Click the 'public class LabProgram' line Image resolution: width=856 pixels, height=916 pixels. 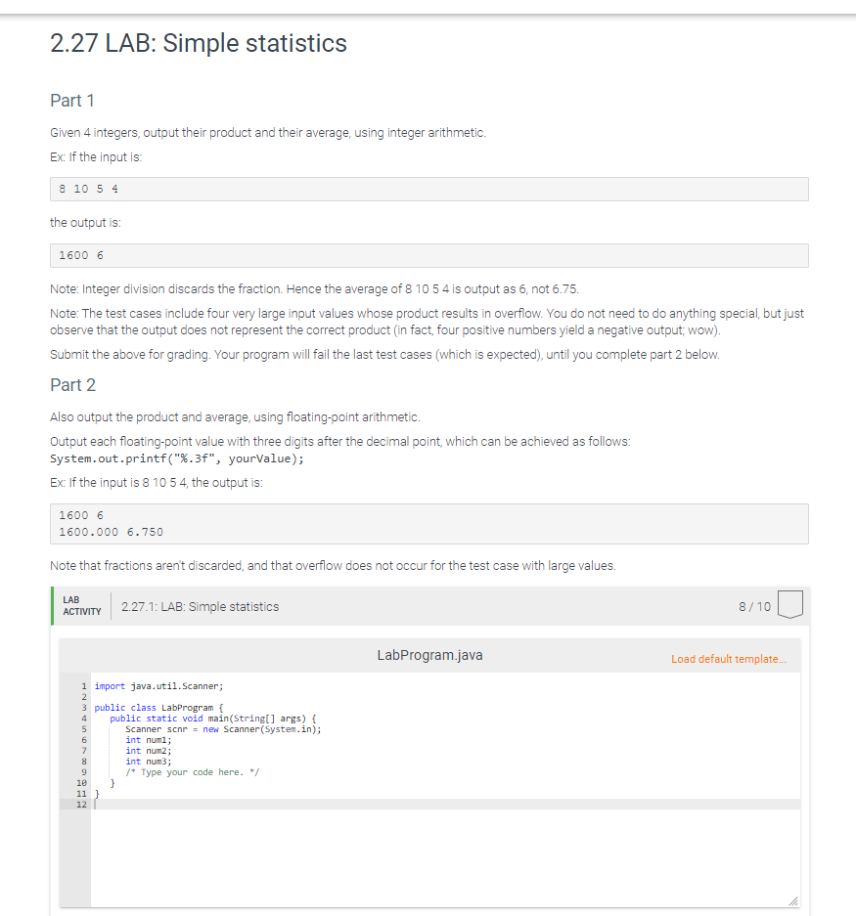click(x=159, y=708)
